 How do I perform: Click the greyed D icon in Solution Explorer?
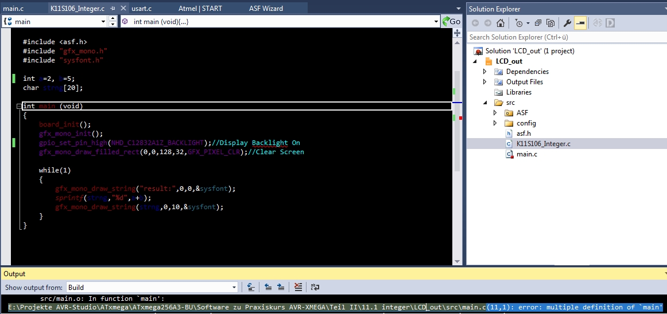point(610,23)
